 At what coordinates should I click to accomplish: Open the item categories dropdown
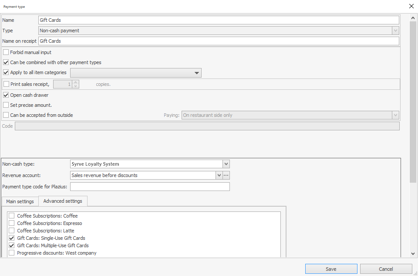(196, 73)
